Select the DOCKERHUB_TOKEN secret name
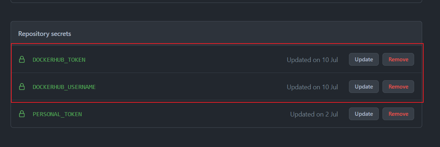The height and width of the screenshot is (147, 440). pos(59,60)
